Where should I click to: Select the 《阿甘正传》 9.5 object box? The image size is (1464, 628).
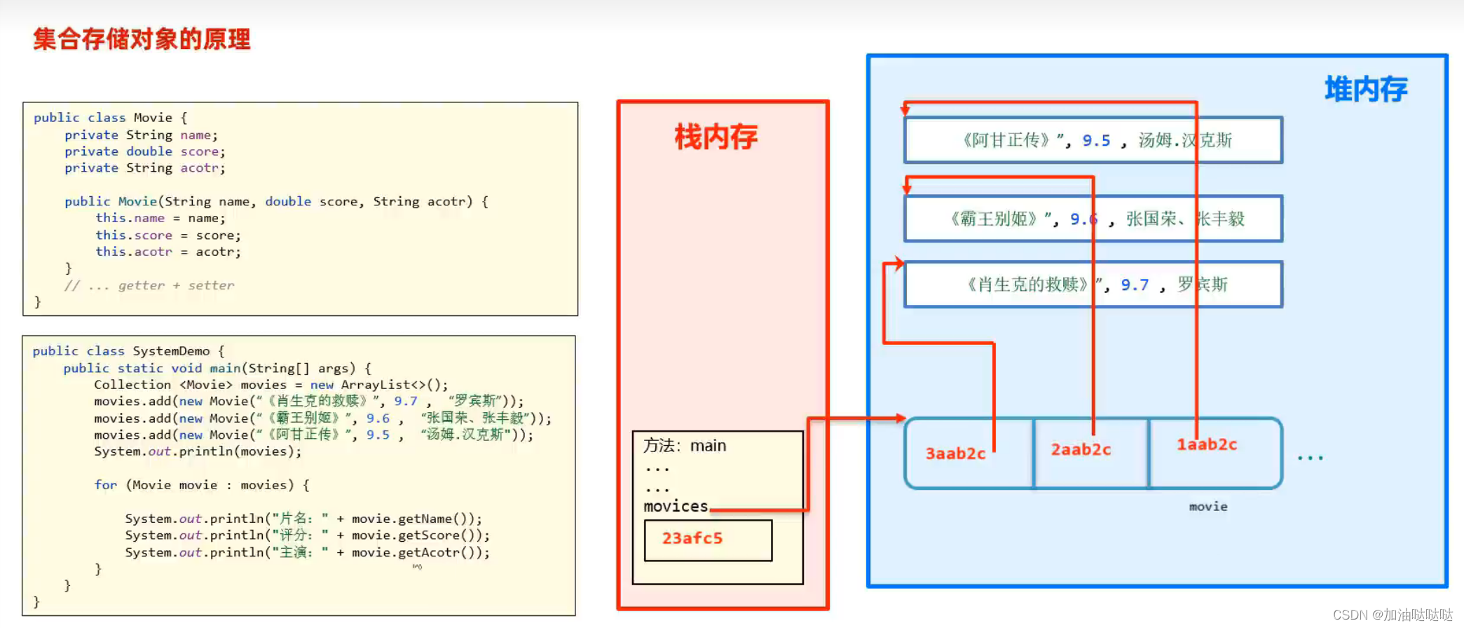[1093, 140]
